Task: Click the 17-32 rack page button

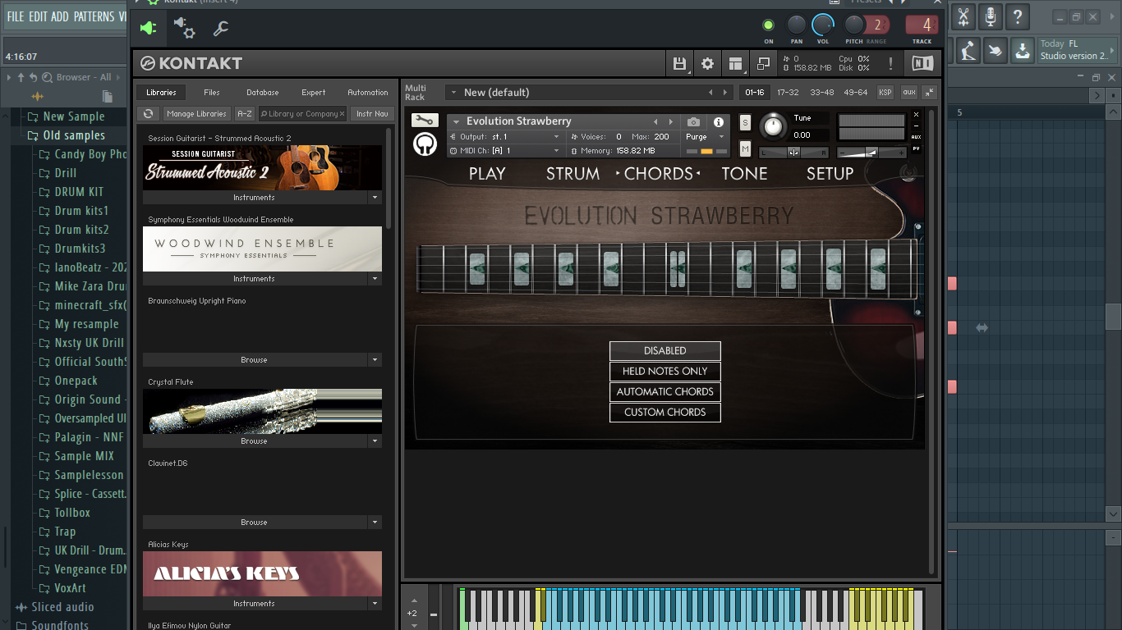Action: click(788, 93)
